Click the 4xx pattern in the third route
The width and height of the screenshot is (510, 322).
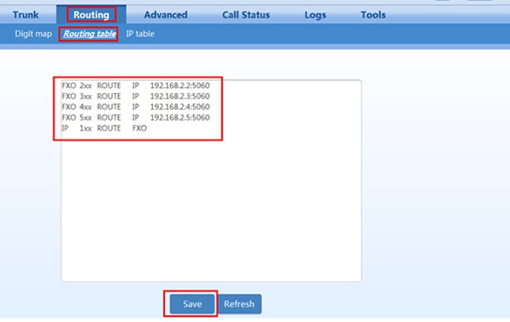point(85,107)
